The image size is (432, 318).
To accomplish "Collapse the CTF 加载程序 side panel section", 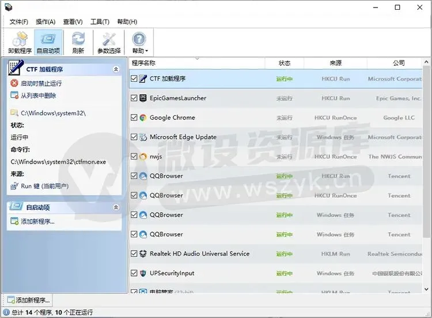I will coord(116,69).
